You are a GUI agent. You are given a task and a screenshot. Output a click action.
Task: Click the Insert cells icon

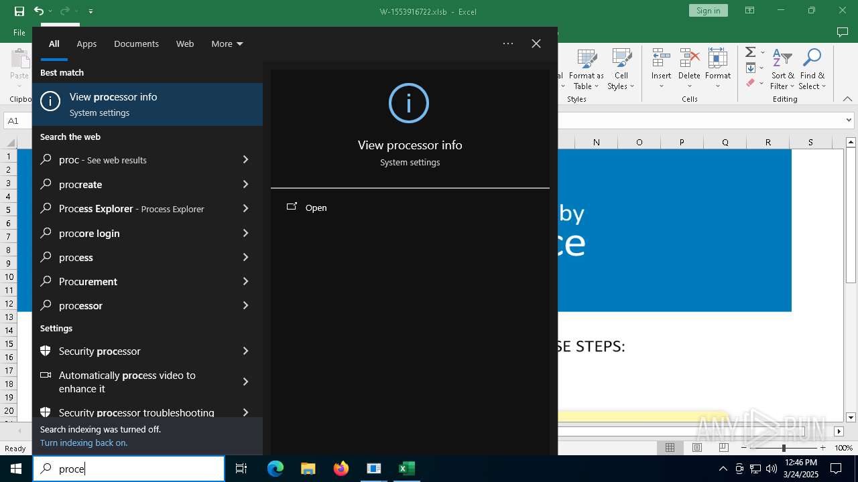point(661,70)
